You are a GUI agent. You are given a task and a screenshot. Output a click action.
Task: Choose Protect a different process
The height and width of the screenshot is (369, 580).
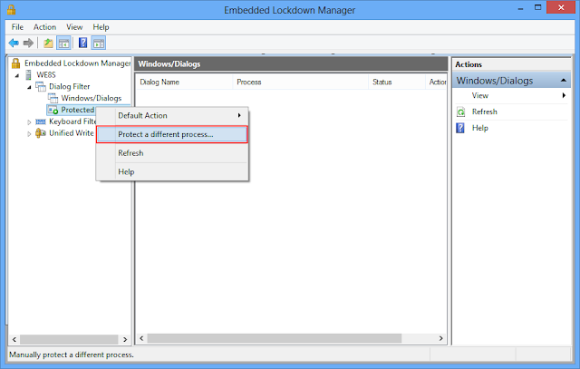tap(172, 134)
